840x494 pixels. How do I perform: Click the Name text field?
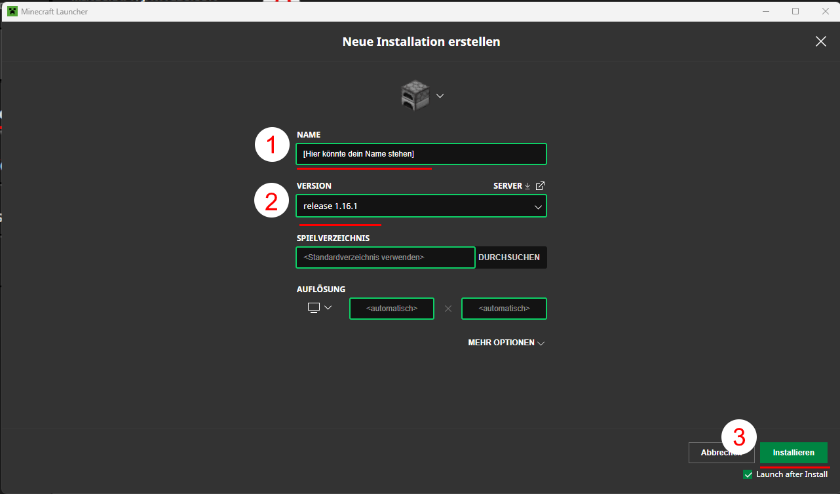[x=421, y=154]
